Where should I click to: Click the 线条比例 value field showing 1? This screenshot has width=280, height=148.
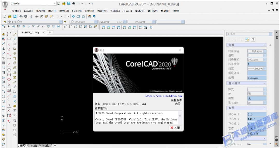click(257, 64)
